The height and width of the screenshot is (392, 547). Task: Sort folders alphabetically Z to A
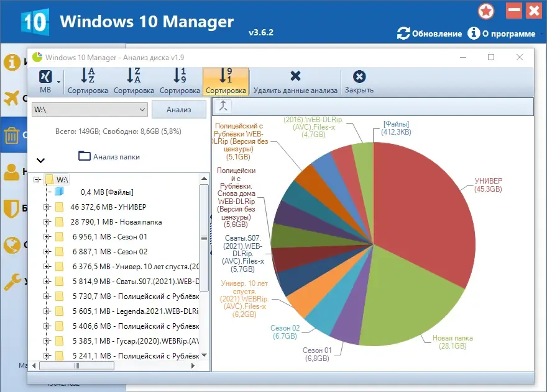coord(134,75)
